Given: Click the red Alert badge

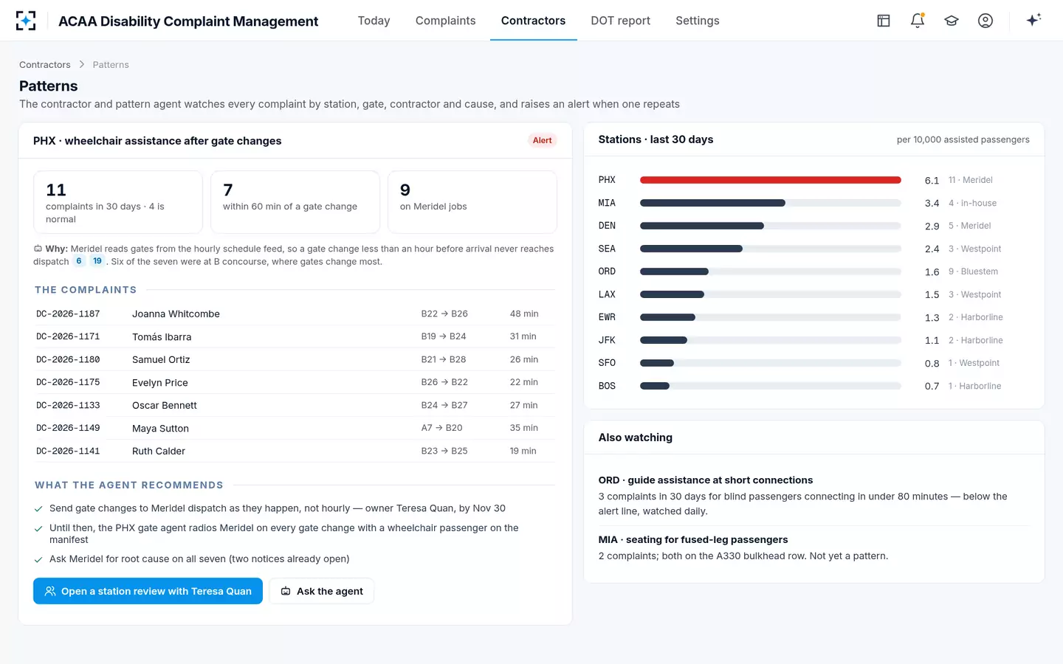Looking at the screenshot, I should click(x=542, y=140).
